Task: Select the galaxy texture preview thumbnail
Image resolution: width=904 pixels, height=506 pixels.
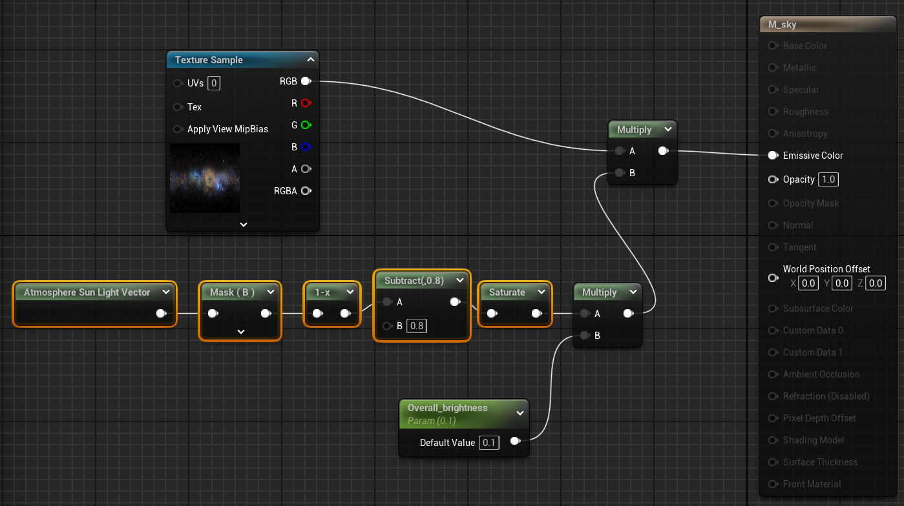Action: [x=205, y=178]
